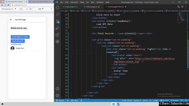189x106 pixels.
Task: Open editor More Actions ellipsis menu
Action: click(x=186, y=7)
